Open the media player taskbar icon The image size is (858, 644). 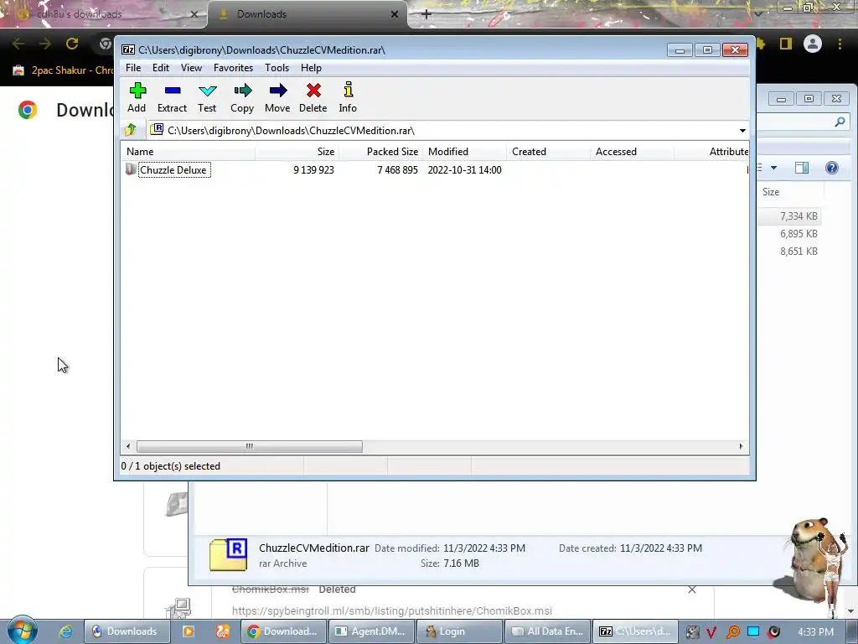pyautogui.click(x=189, y=631)
